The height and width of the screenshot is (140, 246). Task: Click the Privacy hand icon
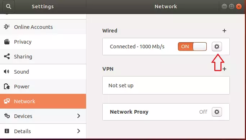click(7, 41)
